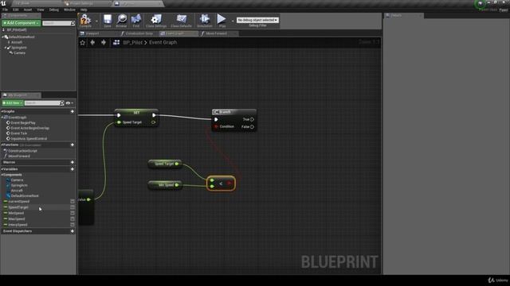Click the Components search magnifier icon
This screenshot has width=510, height=286.
coord(73,23)
